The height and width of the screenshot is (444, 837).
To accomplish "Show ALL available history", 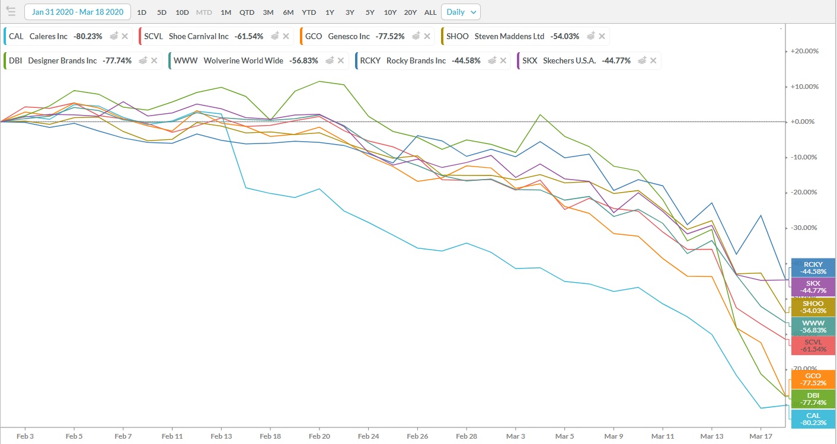I will tap(430, 12).
